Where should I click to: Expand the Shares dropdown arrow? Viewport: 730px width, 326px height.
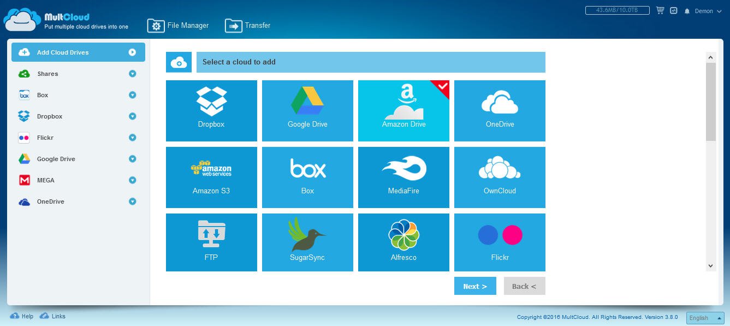pos(132,74)
